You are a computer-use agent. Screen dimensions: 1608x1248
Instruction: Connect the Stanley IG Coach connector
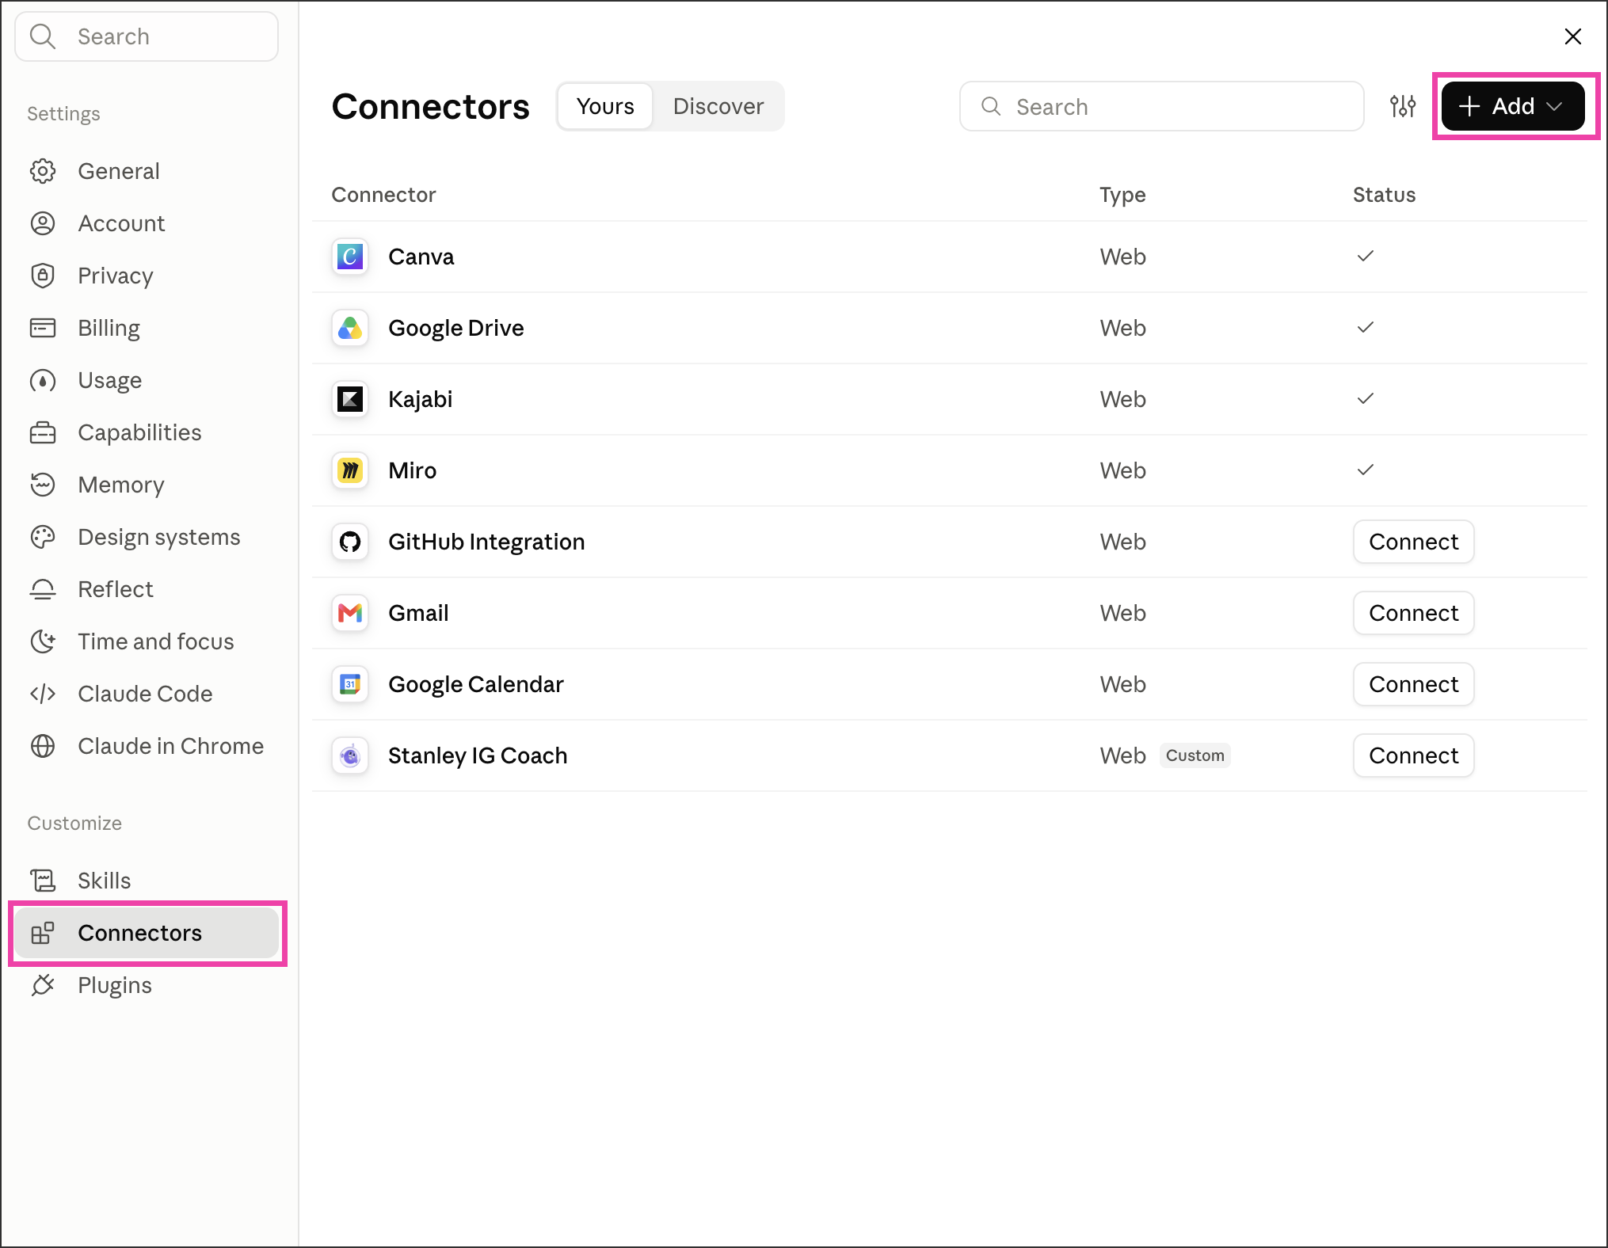pyautogui.click(x=1413, y=755)
